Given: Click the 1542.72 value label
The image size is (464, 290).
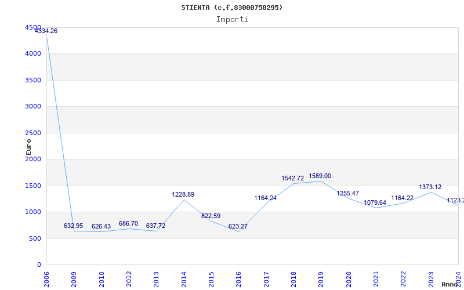Looking at the screenshot, I should (x=293, y=178).
